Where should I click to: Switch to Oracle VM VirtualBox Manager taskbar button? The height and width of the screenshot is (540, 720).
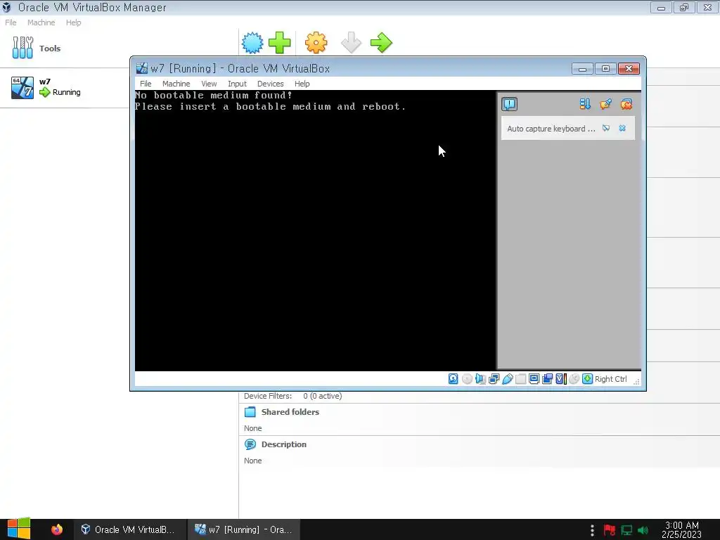(129, 529)
